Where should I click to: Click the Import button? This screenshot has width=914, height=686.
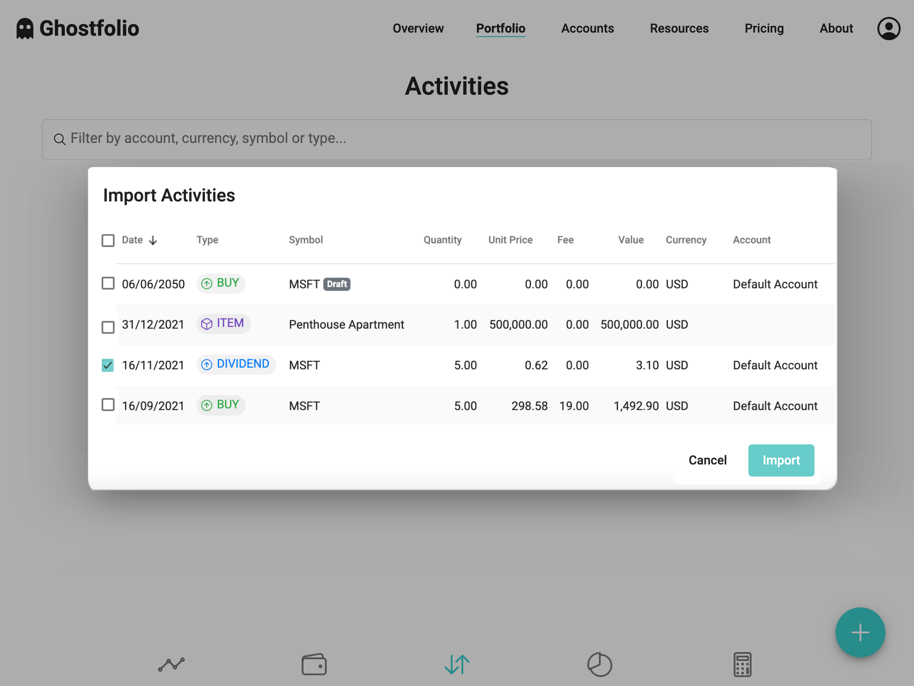pos(781,460)
